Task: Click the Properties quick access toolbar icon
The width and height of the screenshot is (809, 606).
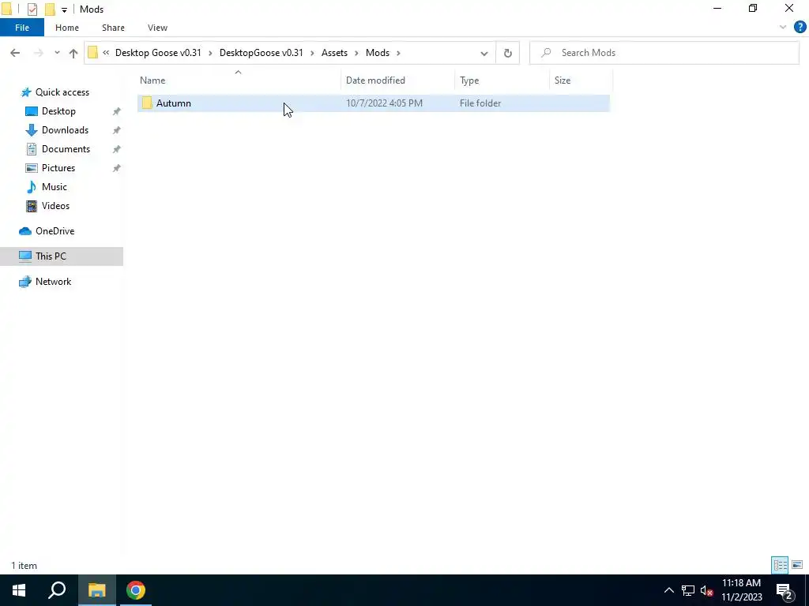Action: point(32,9)
